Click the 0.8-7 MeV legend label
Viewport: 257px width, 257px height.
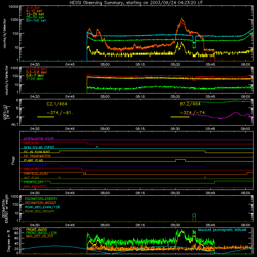coord(35,75)
